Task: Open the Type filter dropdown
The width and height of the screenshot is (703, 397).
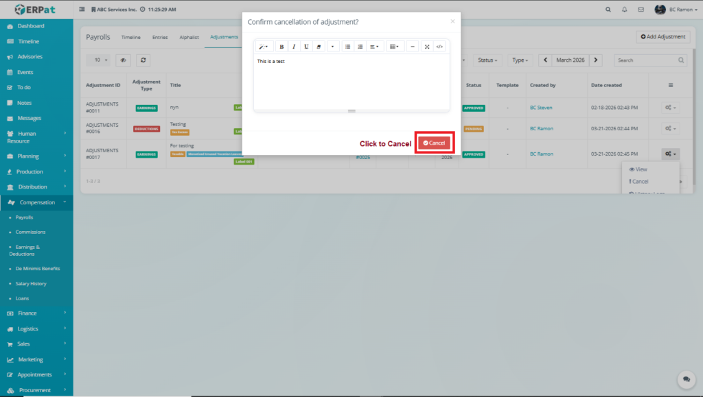Action: [520, 60]
